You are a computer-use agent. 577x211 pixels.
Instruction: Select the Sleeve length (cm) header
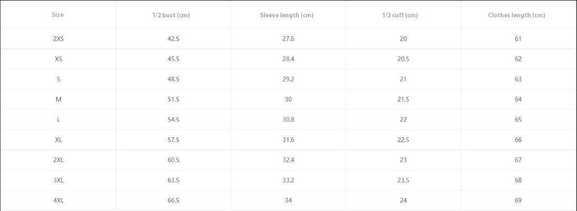[x=287, y=15]
